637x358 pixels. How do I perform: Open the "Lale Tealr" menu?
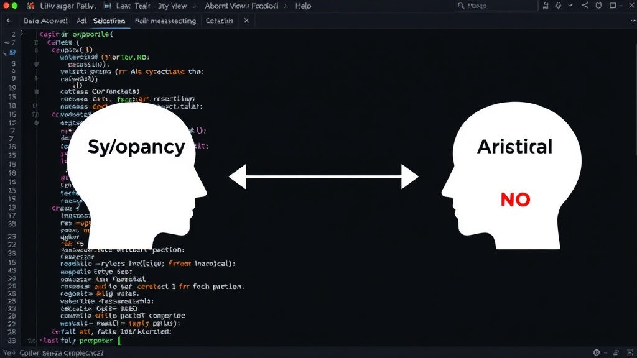tap(133, 6)
